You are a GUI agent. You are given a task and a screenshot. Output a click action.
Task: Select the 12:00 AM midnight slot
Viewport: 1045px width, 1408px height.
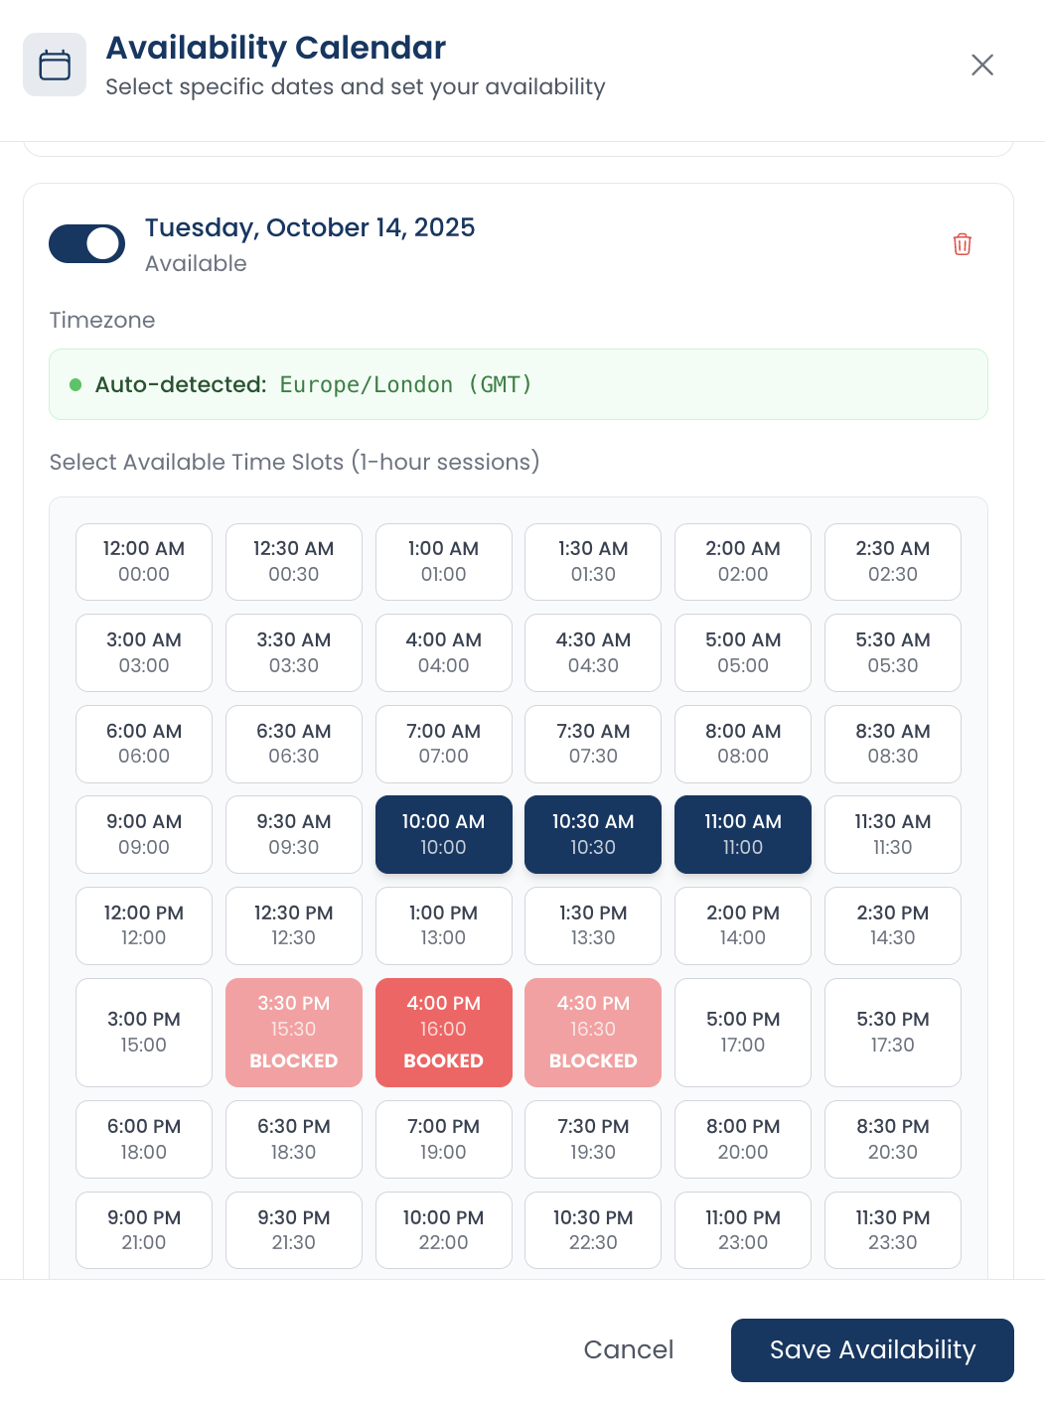pyautogui.click(x=143, y=561)
